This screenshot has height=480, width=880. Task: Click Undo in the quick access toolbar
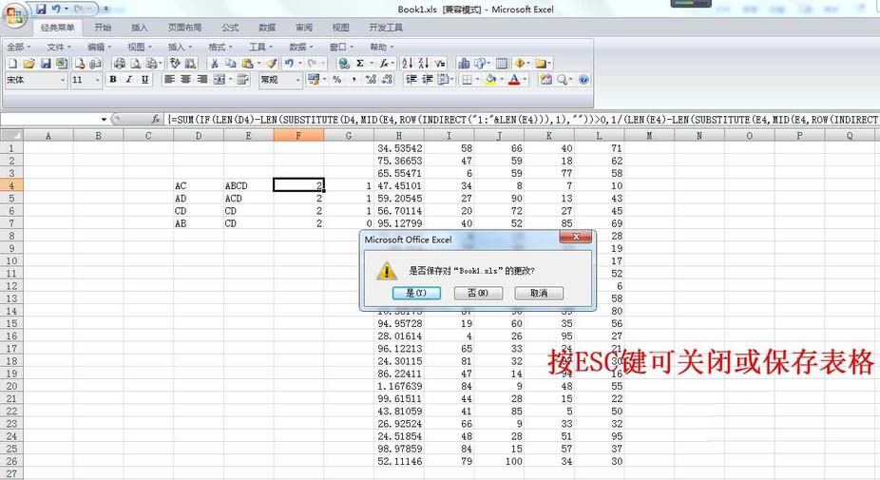click(x=56, y=9)
